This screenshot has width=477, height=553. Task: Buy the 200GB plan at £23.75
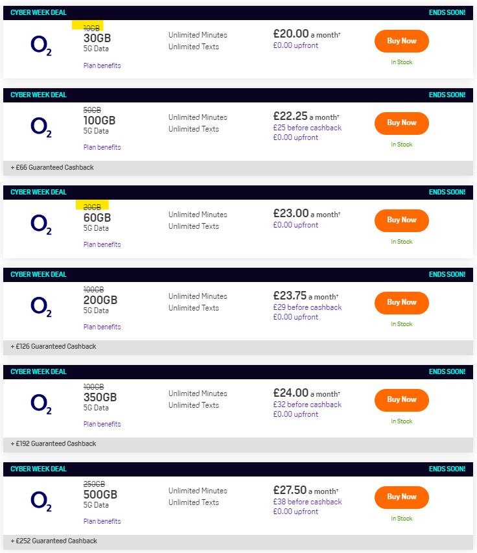[402, 303]
